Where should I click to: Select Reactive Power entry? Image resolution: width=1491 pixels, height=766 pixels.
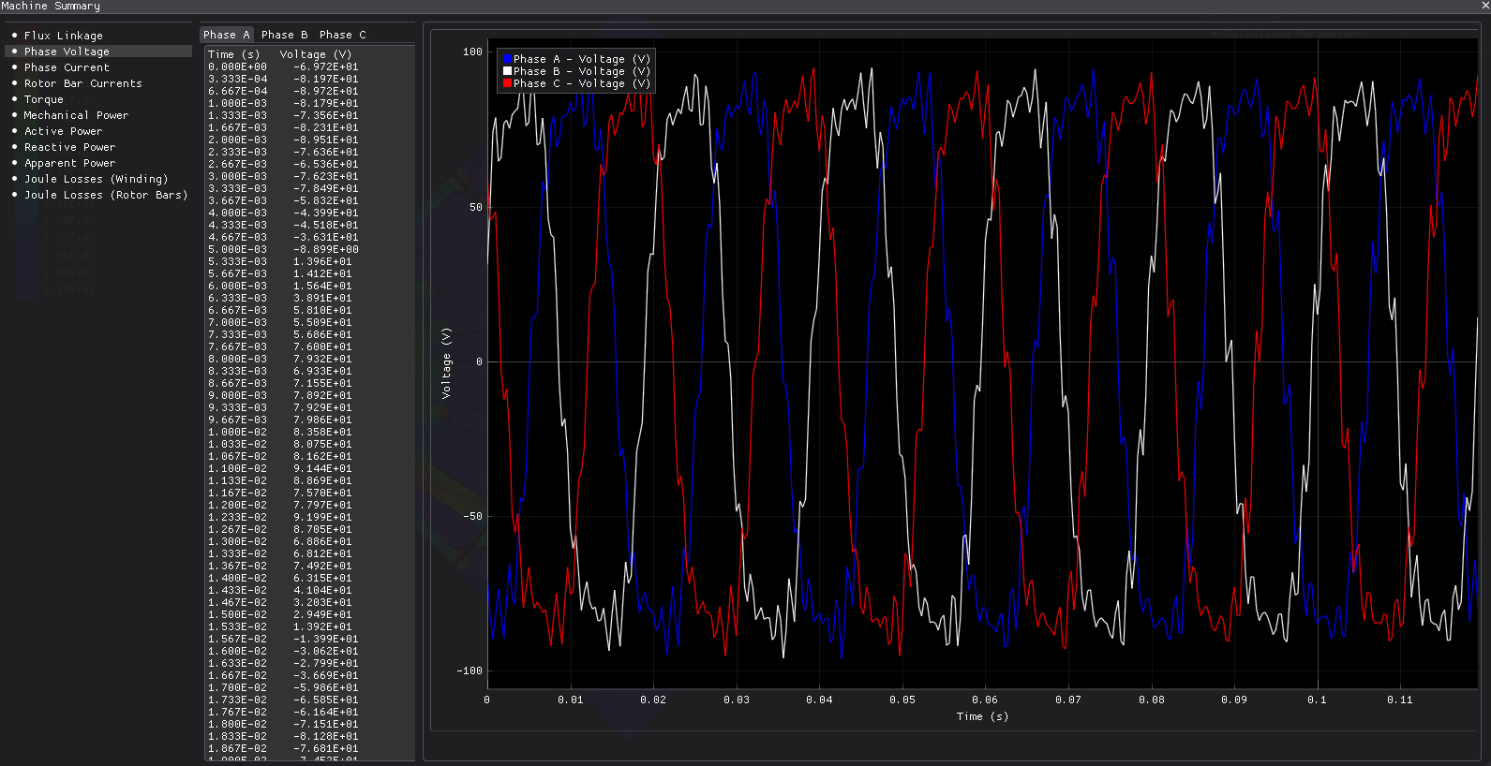pos(70,147)
